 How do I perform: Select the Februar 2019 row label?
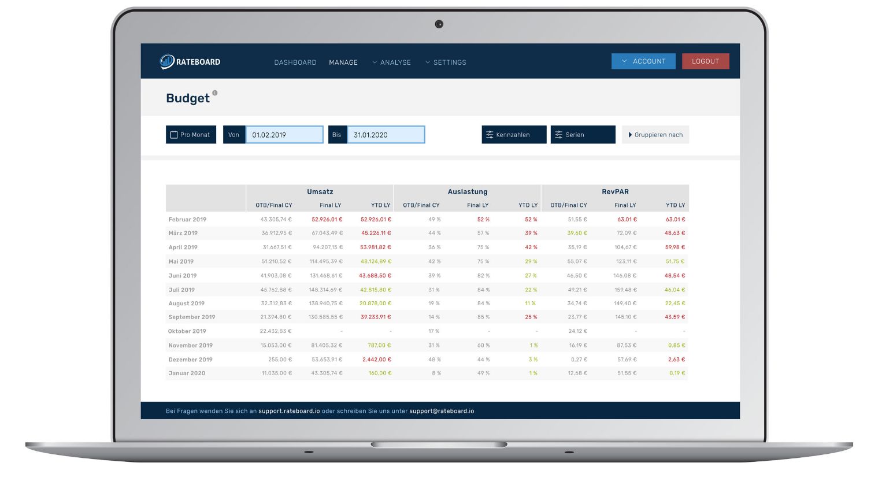tap(187, 220)
